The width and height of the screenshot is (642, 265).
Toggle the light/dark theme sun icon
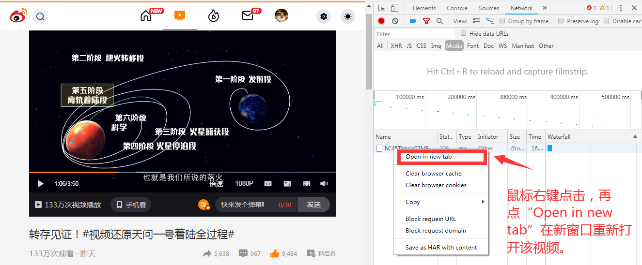coord(348,16)
